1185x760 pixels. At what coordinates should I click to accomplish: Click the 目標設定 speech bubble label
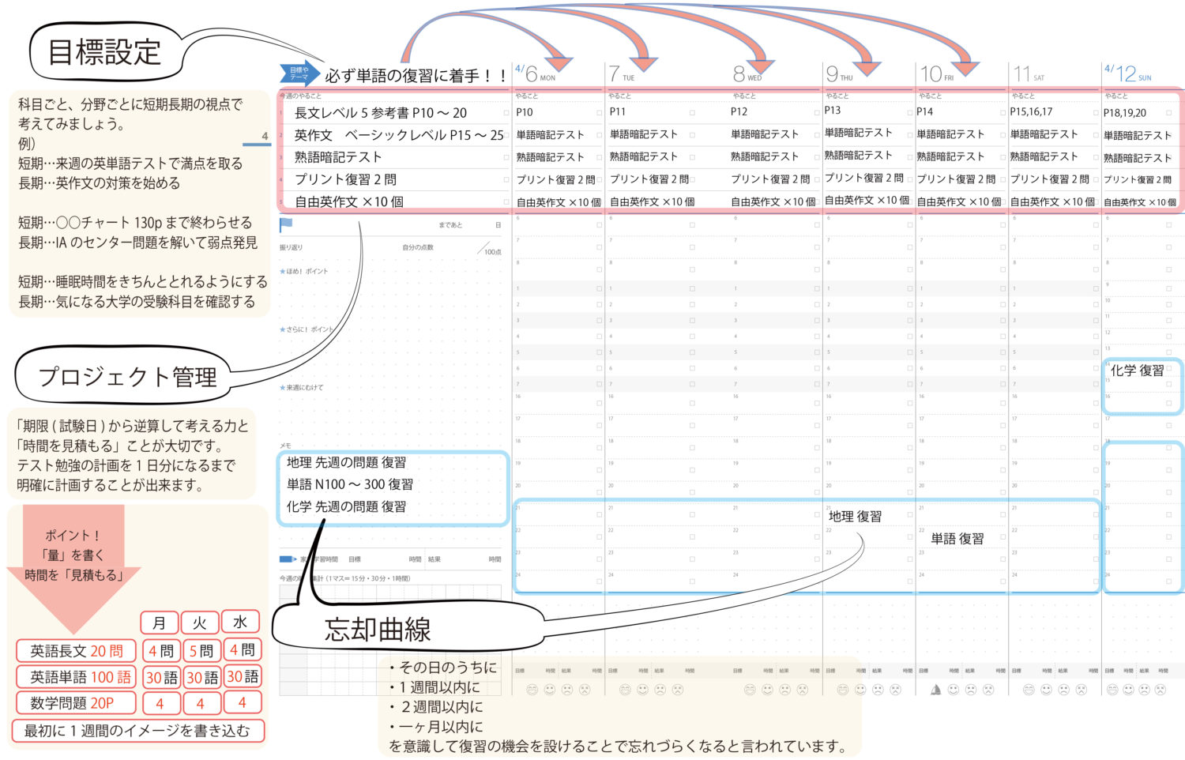pyautogui.click(x=104, y=52)
